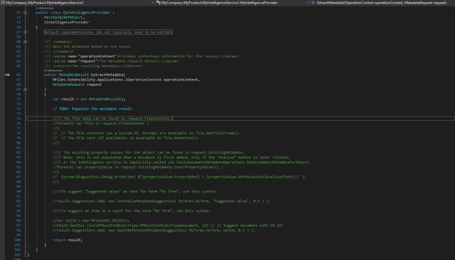Image resolution: width=455 pixels, height=260 pixels.
Task: Click the collapsed 'Default implementations' region box
Action: [x=108, y=32]
